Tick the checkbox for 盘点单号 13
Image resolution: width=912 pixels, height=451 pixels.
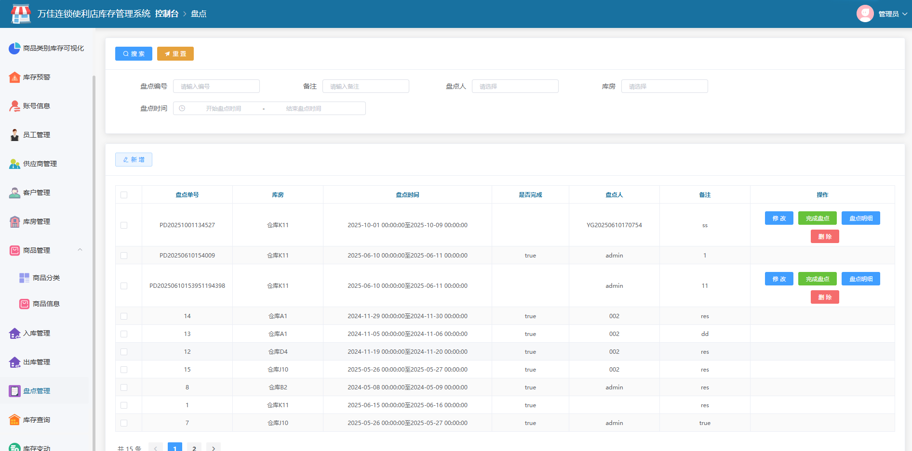124,334
